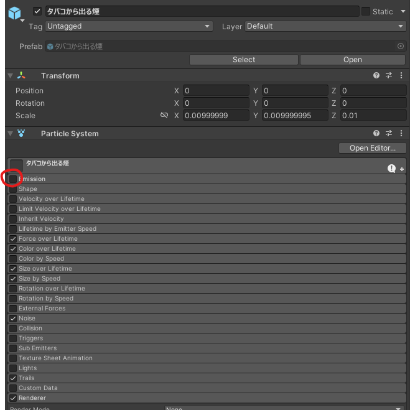This screenshot has width=410, height=410.
Task: Collapse the Transform component foldout
Action: click(11, 75)
